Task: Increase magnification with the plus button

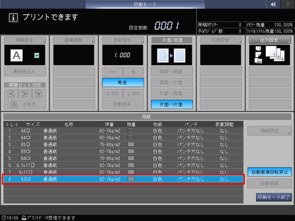Action: point(134,72)
